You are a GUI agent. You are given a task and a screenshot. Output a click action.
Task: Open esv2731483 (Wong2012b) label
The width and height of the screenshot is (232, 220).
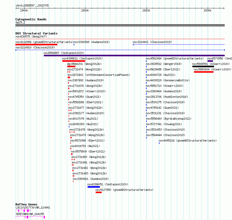pyautogui.click(x=90, y=173)
